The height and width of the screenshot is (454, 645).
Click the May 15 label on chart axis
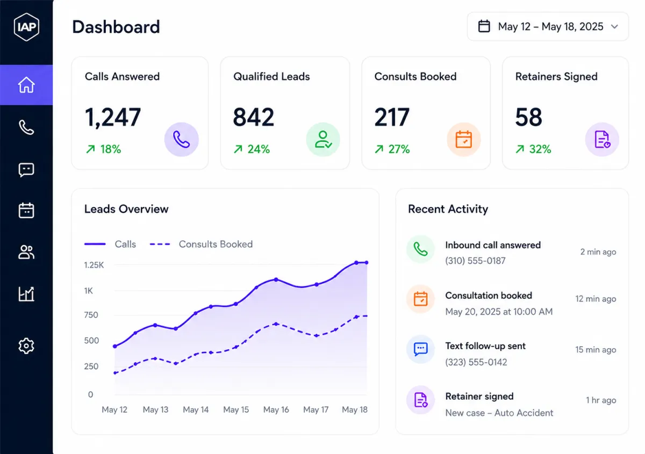[236, 409]
